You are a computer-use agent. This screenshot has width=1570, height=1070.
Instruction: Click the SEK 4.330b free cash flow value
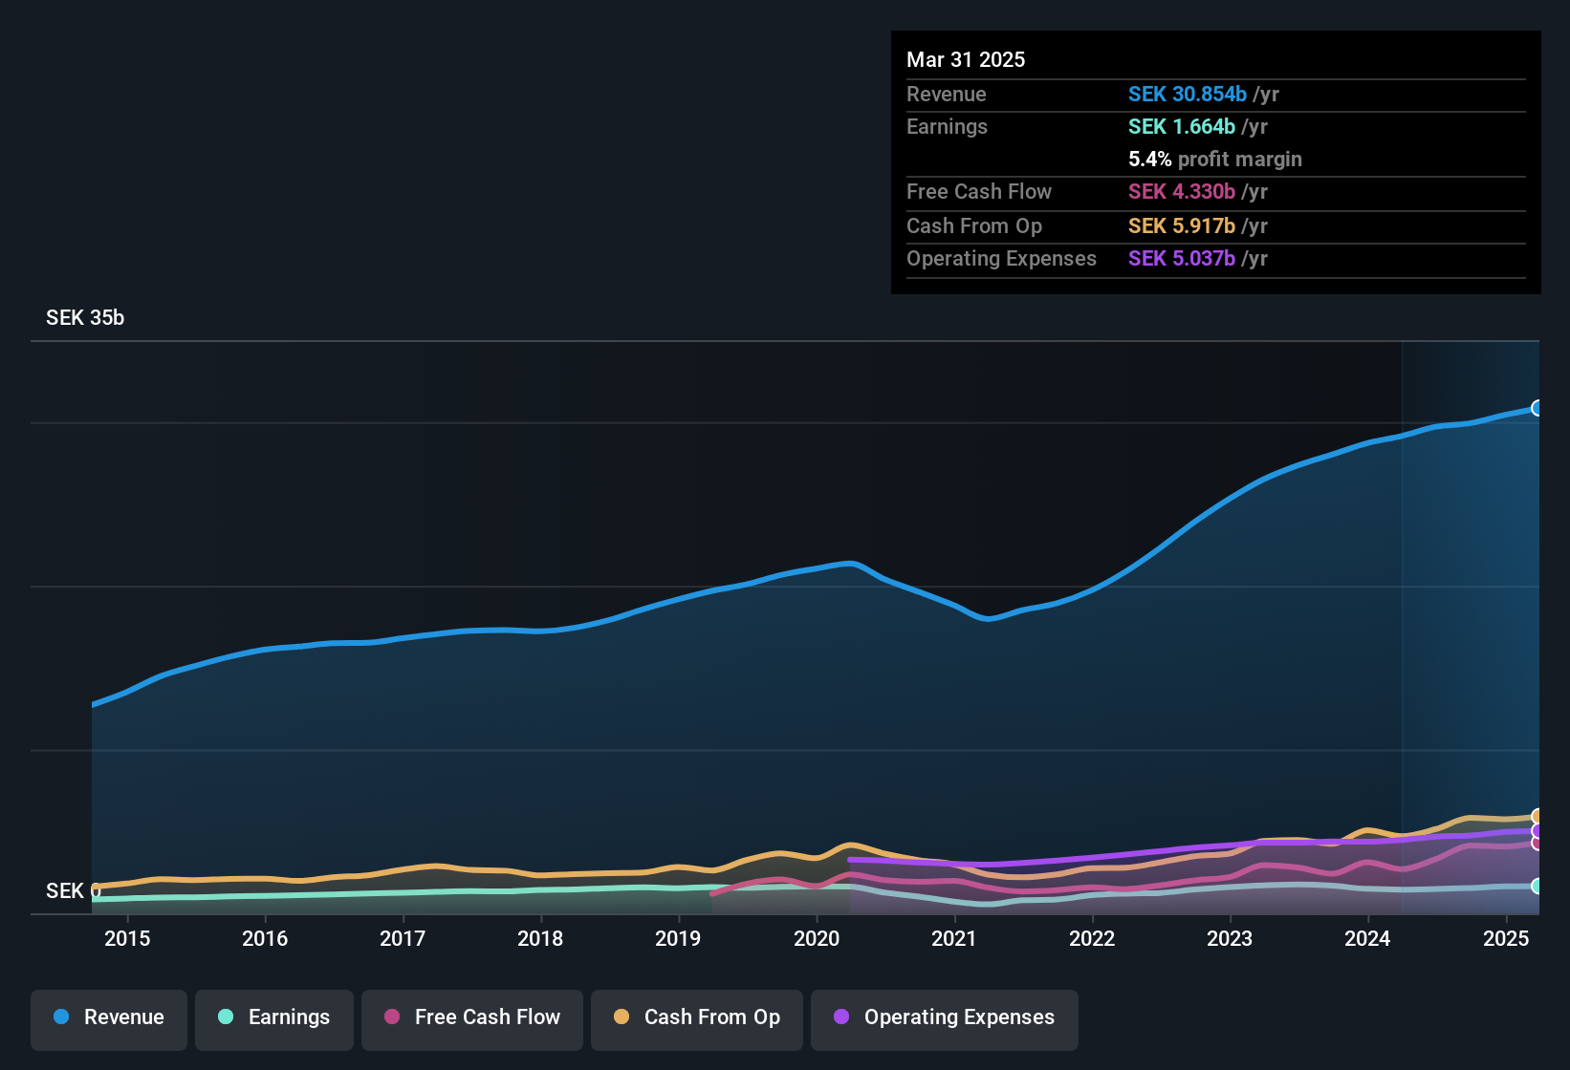[1182, 191]
